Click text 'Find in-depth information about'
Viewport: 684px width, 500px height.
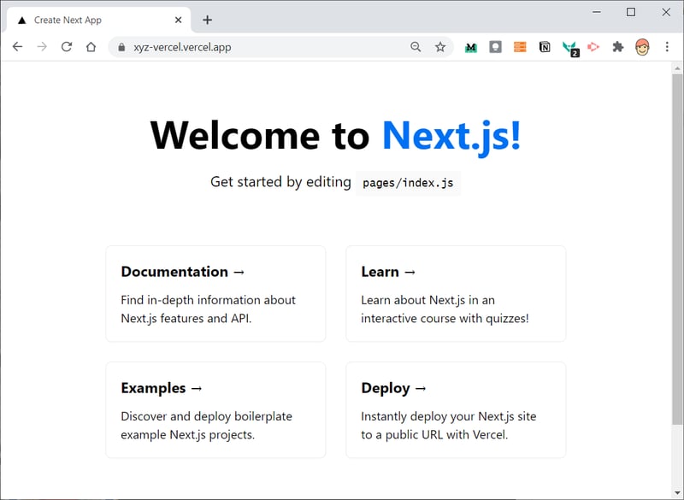click(208, 300)
